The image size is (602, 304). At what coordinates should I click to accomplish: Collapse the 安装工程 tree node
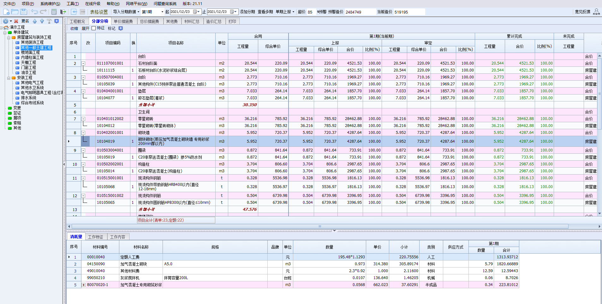9,78
